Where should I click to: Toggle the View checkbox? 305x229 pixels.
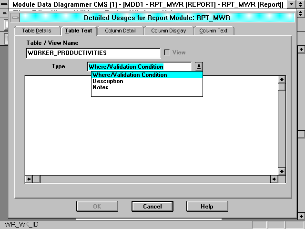pos(167,52)
